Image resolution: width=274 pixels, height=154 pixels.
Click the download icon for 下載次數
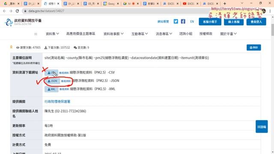pyautogui.click(x=46, y=47)
